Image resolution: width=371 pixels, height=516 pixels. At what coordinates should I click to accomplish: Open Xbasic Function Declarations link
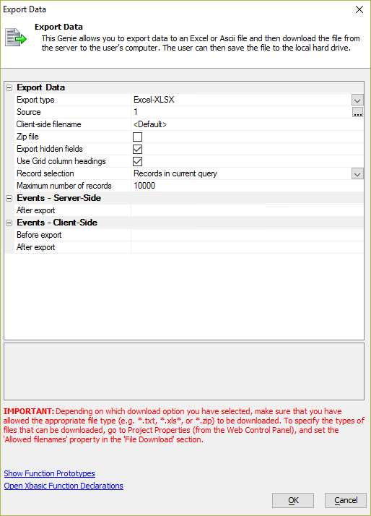pos(64,486)
